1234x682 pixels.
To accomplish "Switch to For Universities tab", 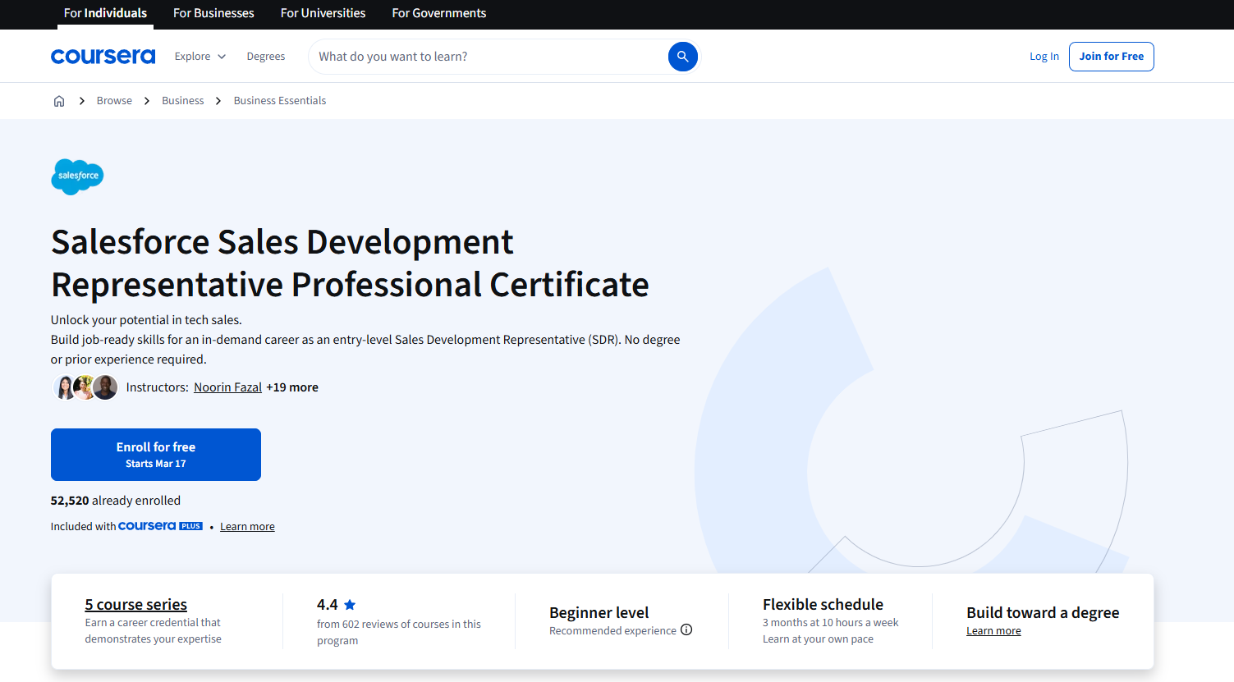I will [x=323, y=13].
